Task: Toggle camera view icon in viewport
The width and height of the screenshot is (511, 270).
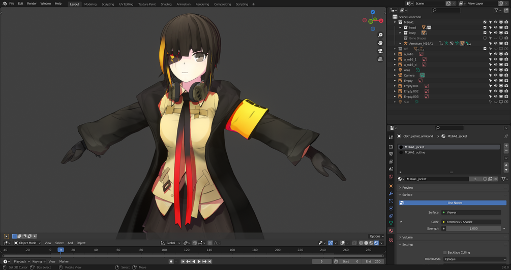Action: (x=380, y=51)
